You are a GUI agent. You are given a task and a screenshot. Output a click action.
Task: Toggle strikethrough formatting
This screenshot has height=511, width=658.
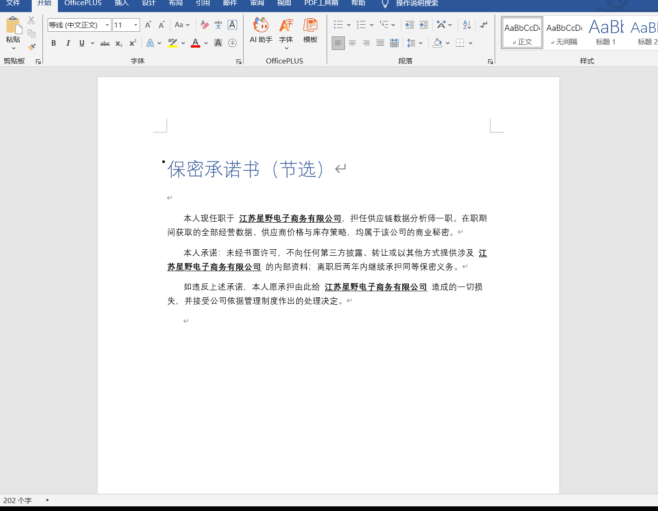105,43
